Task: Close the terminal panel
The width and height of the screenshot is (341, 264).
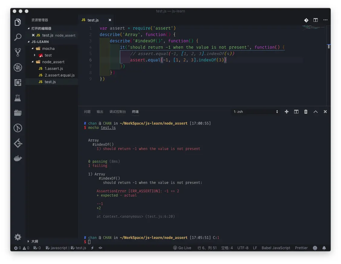Action: point(325,112)
